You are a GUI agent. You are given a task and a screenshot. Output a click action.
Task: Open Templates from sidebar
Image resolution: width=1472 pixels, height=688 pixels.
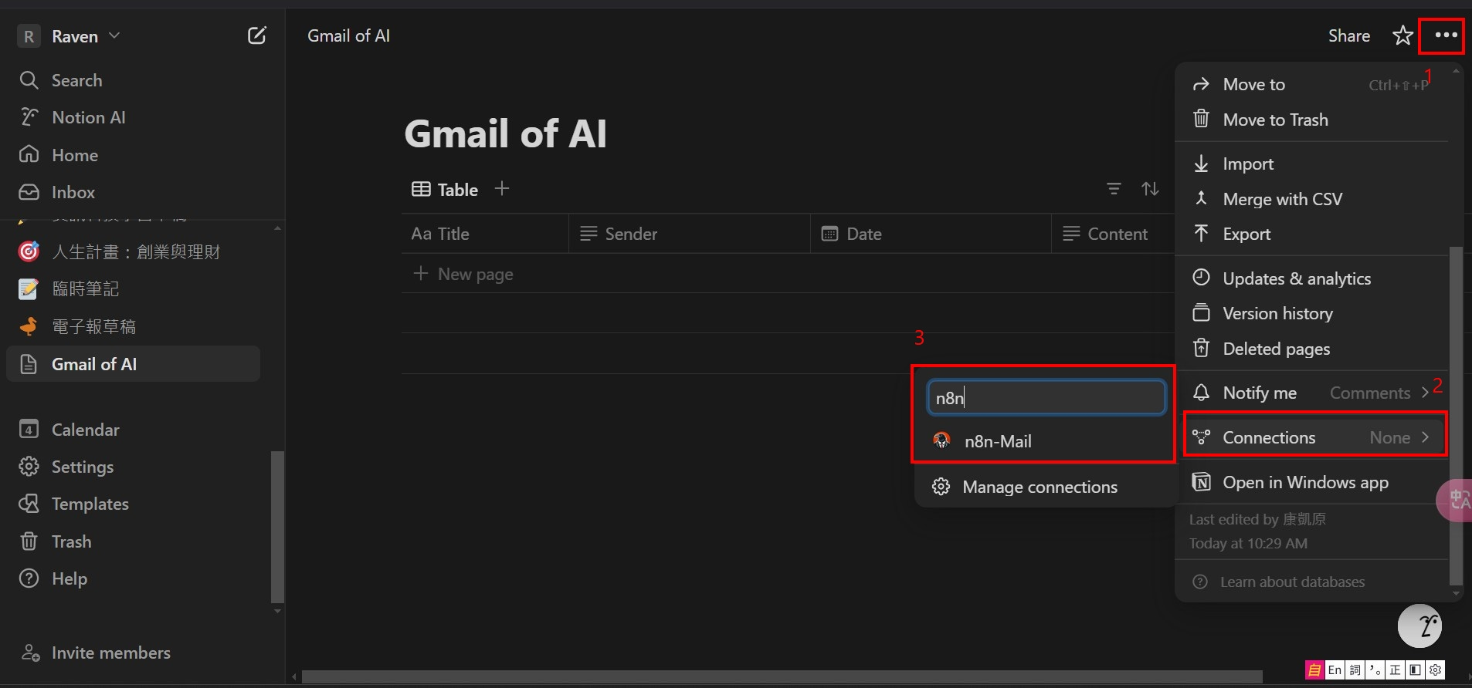click(x=90, y=504)
